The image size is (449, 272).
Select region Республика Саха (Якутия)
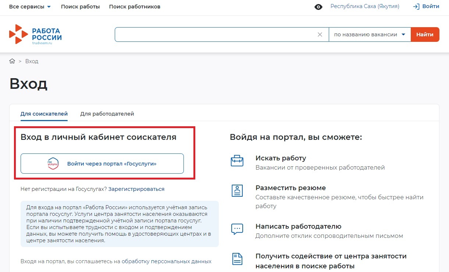[x=365, y=7]
